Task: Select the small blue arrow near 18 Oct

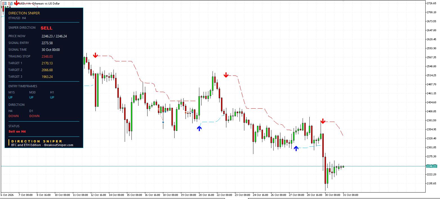Action: pyautogui.click(x=163, y=122)
